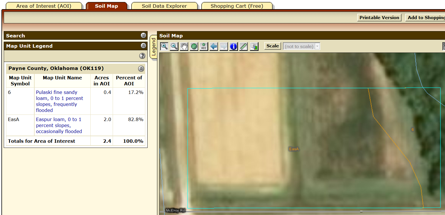The height and width of the screenshot is (215, 445).
Task: Select the Zoom Out magnifier tool
Action: point(174,46)
